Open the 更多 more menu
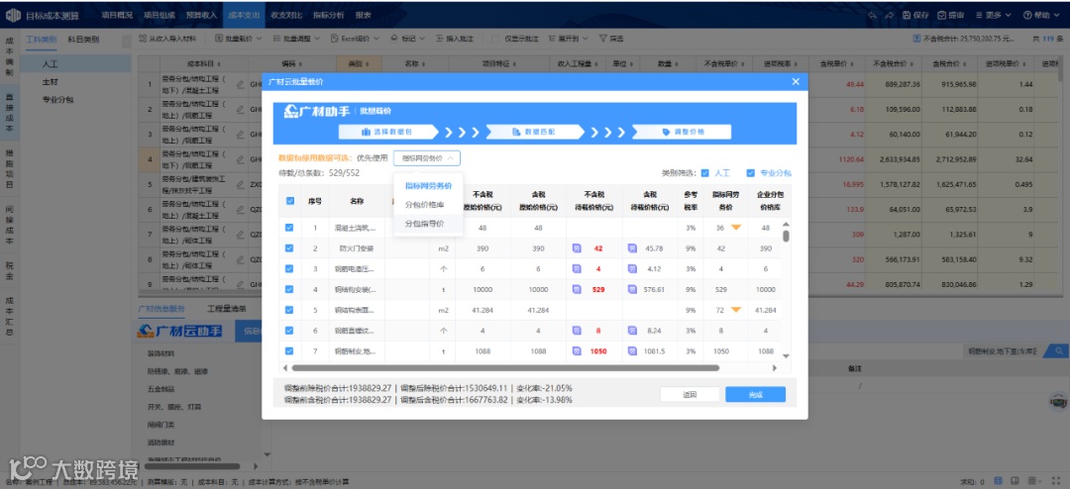1070x489 pixels. pyautogui.click(x=995, y=14)
